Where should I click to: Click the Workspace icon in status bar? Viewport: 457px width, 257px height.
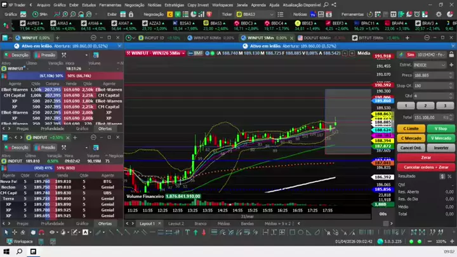10,241
